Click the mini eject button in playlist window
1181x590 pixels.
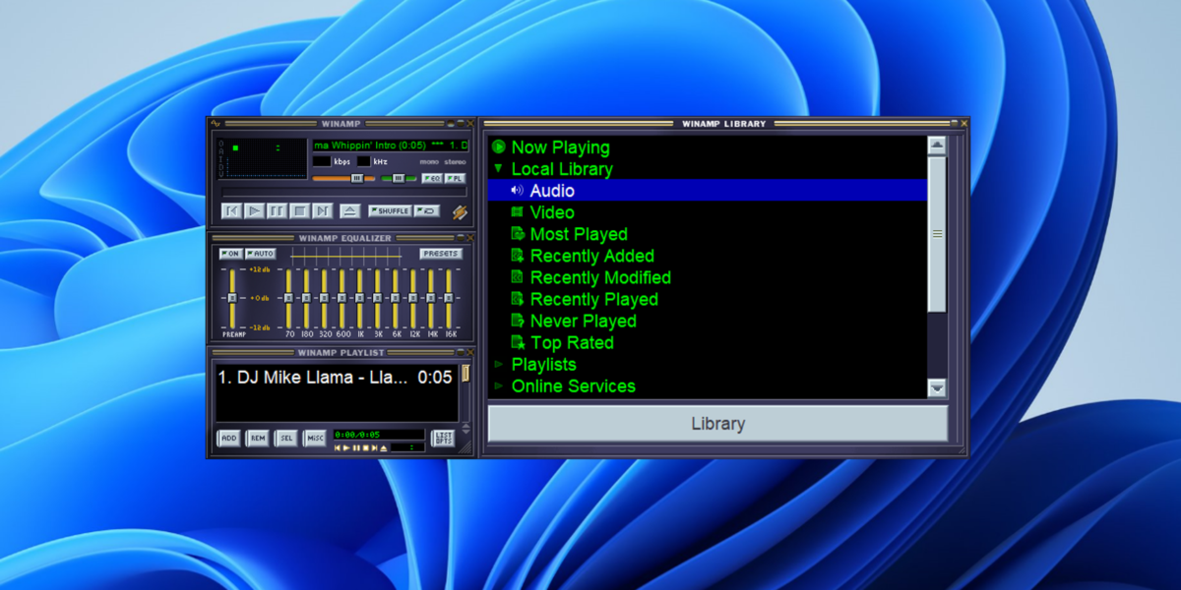384,448
